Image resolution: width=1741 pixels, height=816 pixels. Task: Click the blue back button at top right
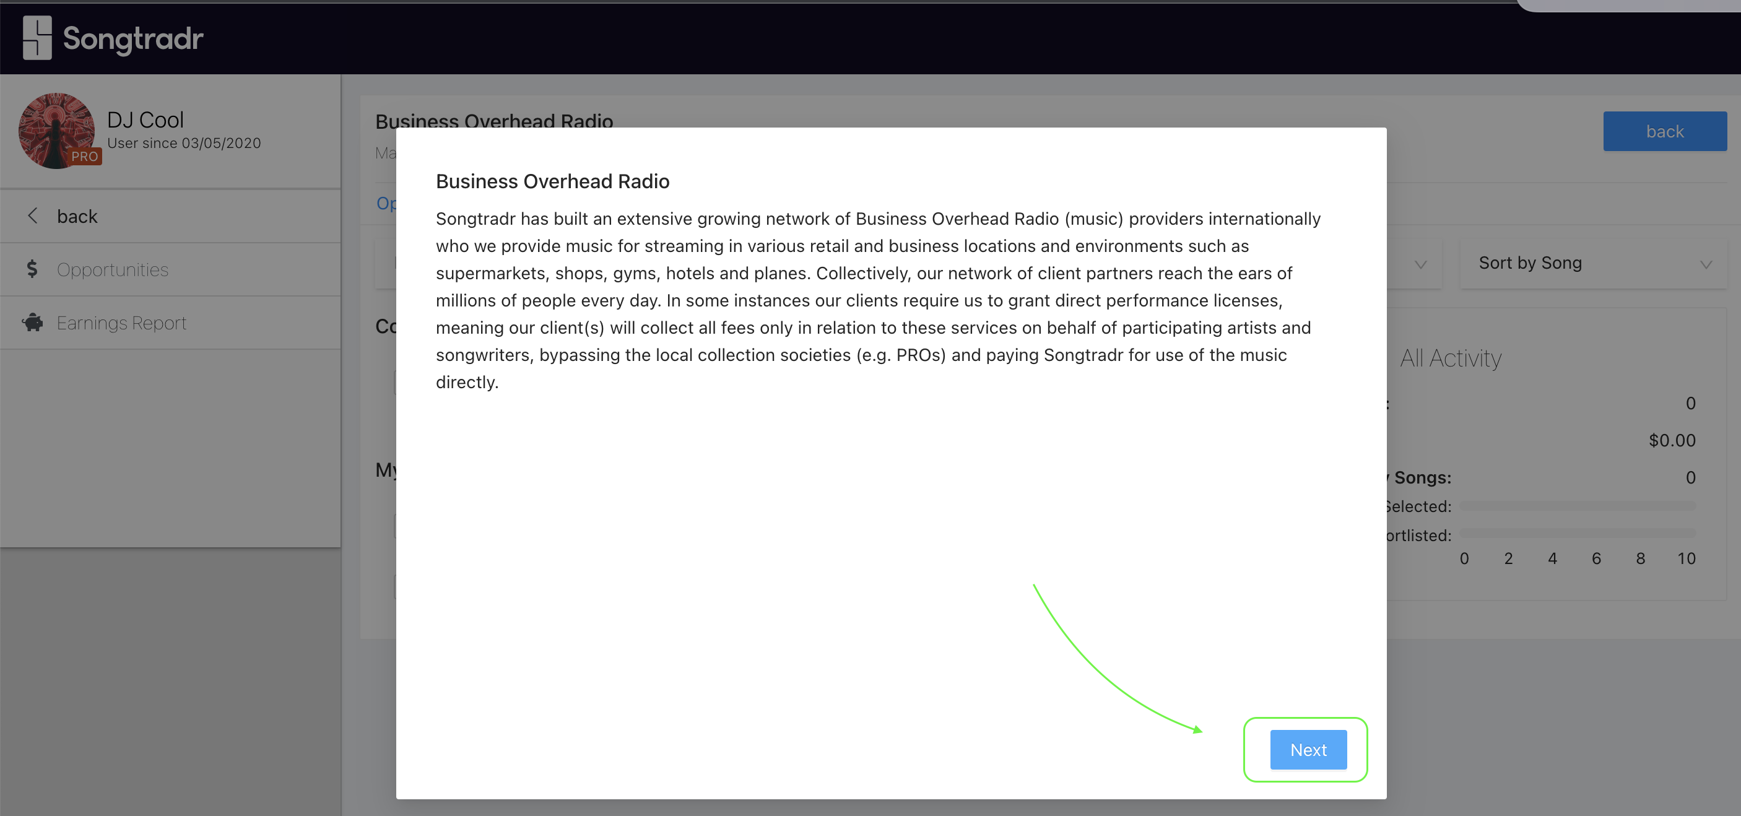pyautogui.click(x=1665, y=131)
